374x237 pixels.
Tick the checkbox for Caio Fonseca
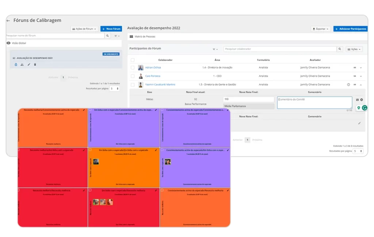click(133, 76)
